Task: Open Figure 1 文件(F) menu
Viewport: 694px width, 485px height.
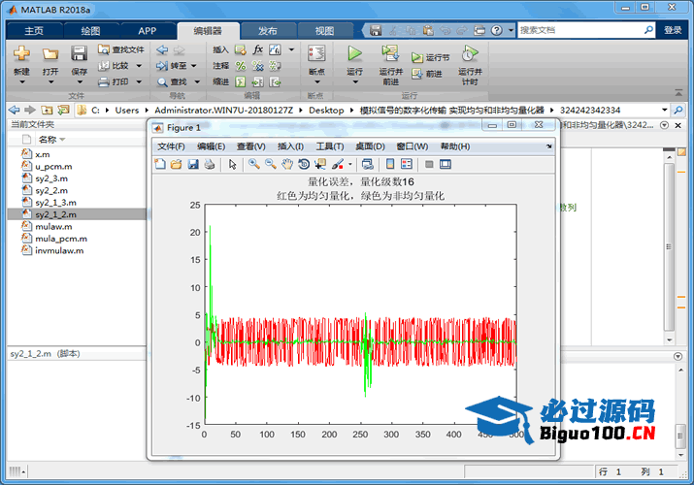Action: click(x=171, y=146)
